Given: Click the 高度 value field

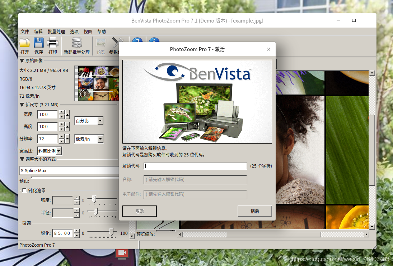Looking at the screenshot, I should pos(48,127).
